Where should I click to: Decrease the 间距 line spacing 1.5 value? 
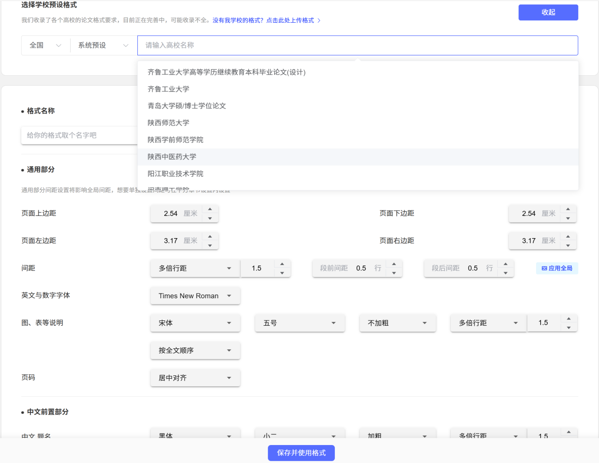282,273
